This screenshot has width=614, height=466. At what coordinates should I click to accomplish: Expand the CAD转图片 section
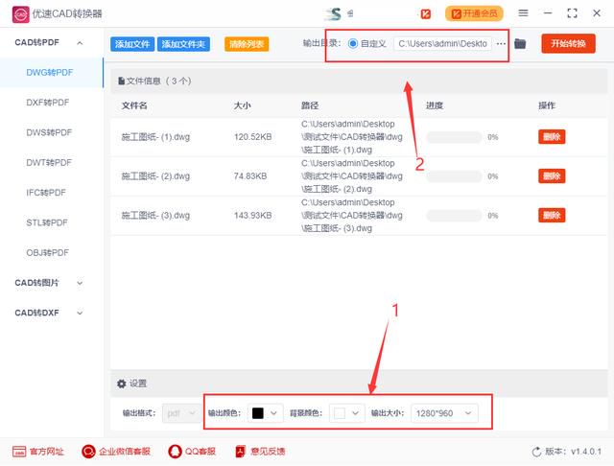coord(80,283)
